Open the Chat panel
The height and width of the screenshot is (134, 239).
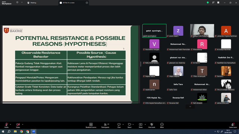coord(119,125)
